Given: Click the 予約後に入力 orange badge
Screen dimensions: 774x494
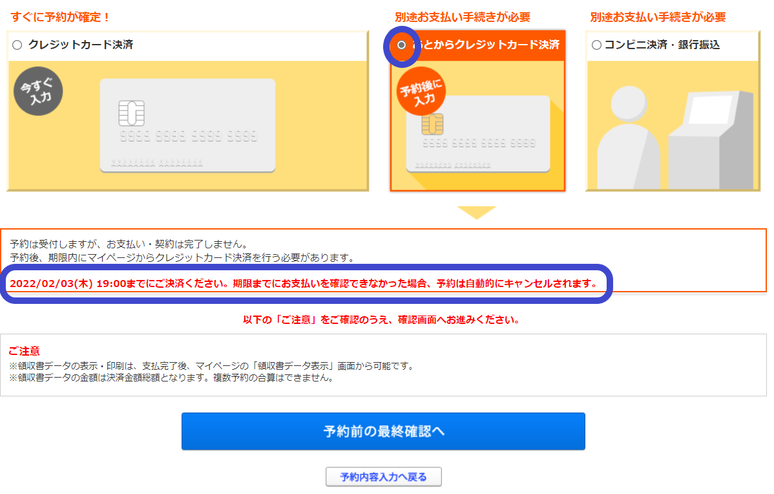Looking at the screenshot, I should pyautogui.click(x=421, y=91).
